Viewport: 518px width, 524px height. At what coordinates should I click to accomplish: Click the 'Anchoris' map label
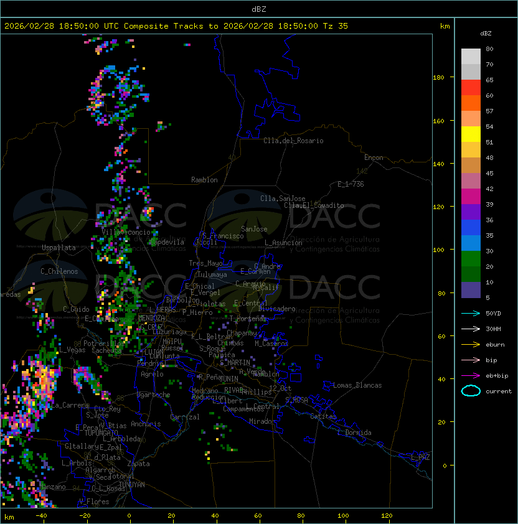click(x=146, y=424)
